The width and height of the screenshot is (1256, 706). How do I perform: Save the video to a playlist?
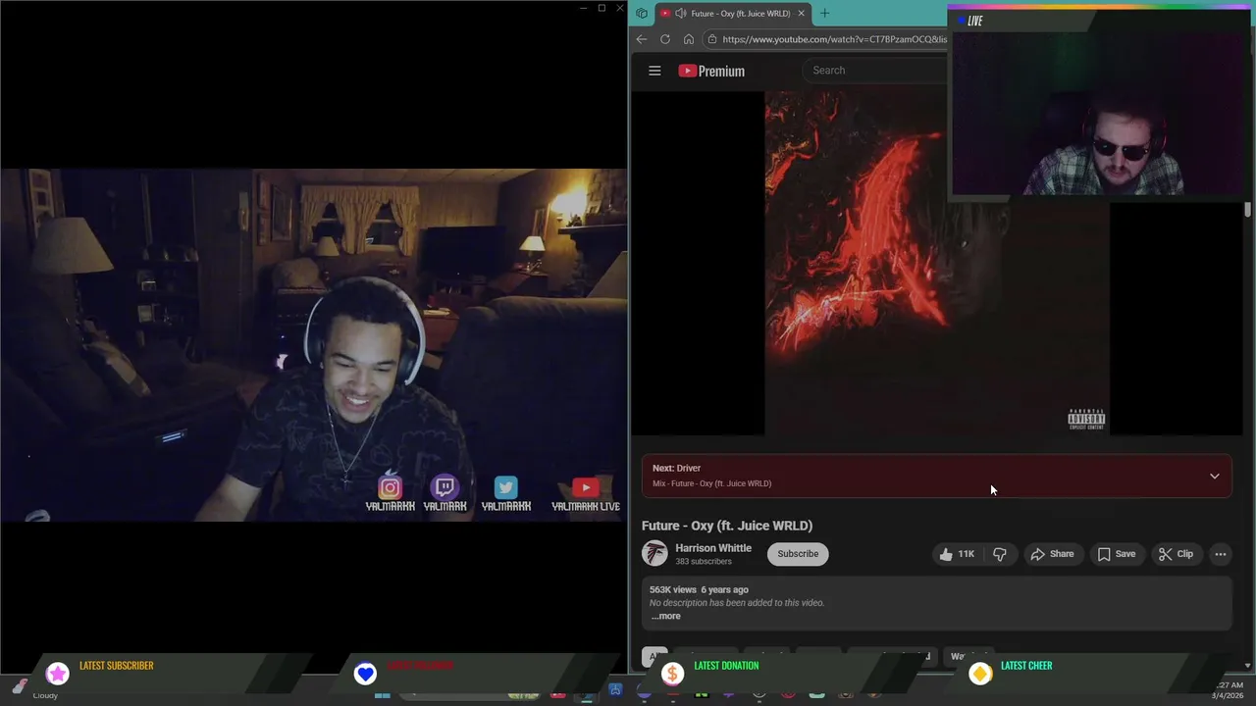[1116, 554]
